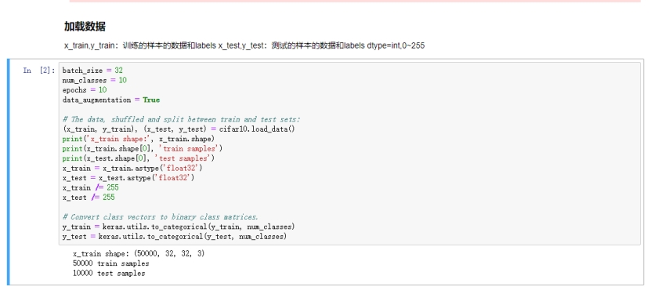Click the line 'x_train = x_train.astype('float32')'
651x294 pixels.
point(132,169)
